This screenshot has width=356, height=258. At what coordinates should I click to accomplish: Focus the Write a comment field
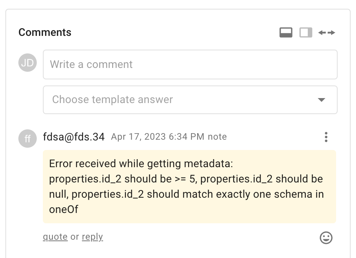tap(190, 64)
